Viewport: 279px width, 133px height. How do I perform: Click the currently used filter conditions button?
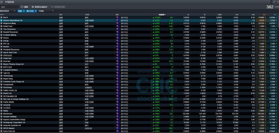coord(40,7)
